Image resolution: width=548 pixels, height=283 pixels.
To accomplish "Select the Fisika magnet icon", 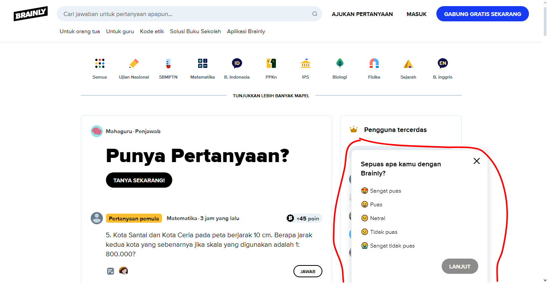I will [x=374, y=63].
